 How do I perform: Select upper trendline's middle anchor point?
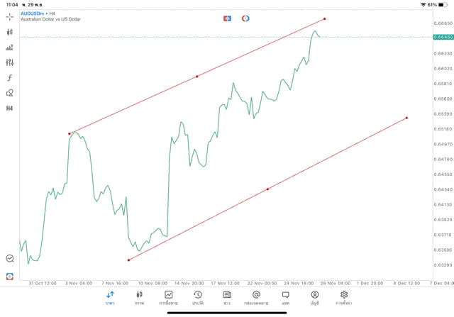pos(196,76)
